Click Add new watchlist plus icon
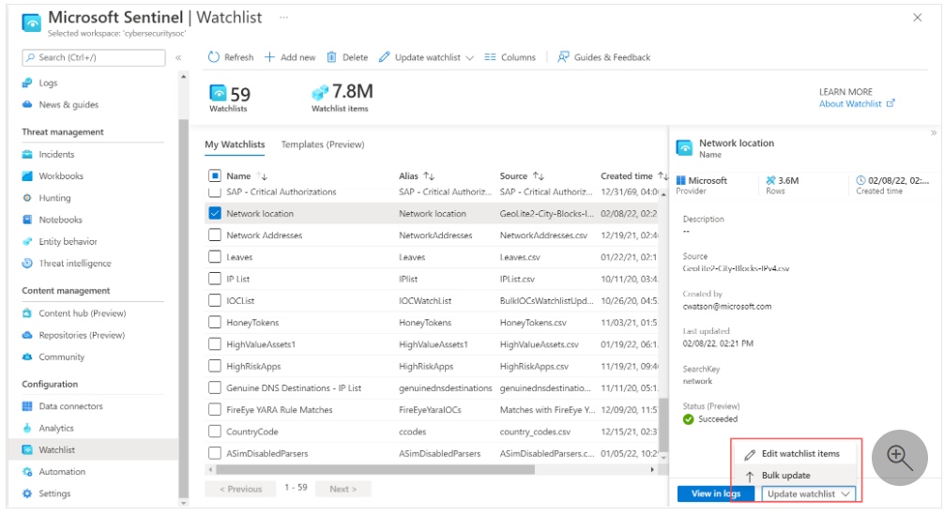This screenshot has height=516, width=944. [269, 57]
